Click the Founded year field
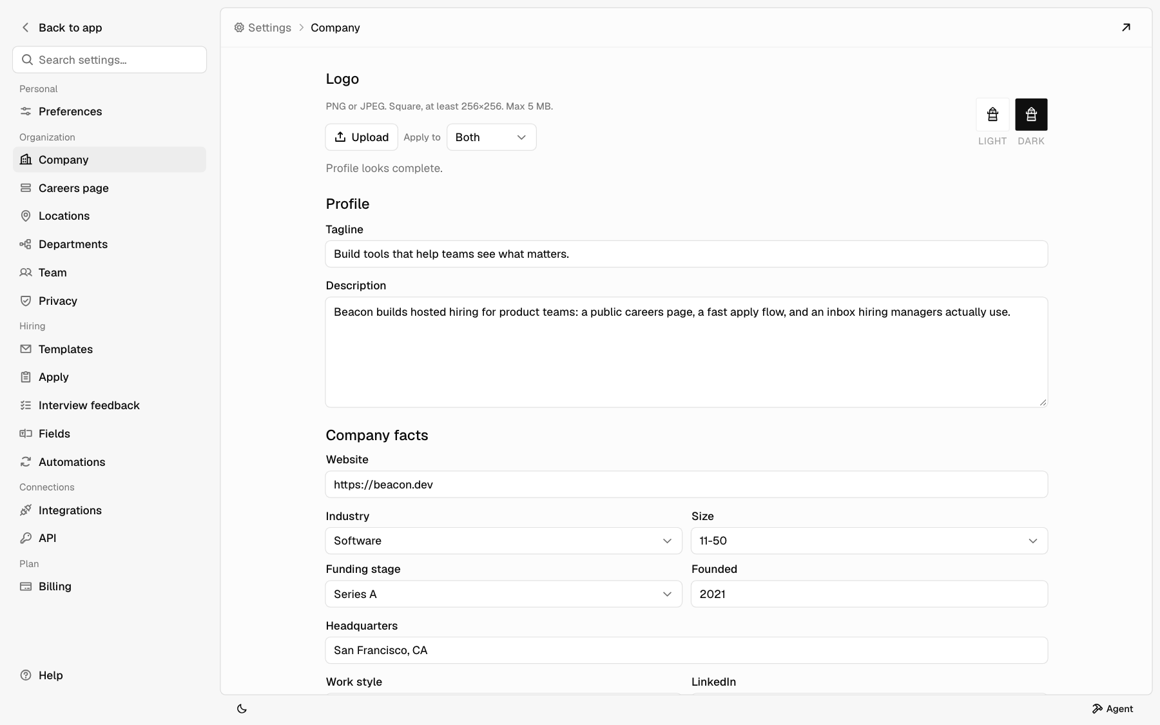Screen dimensions: 1160x725 pos(869,594)
